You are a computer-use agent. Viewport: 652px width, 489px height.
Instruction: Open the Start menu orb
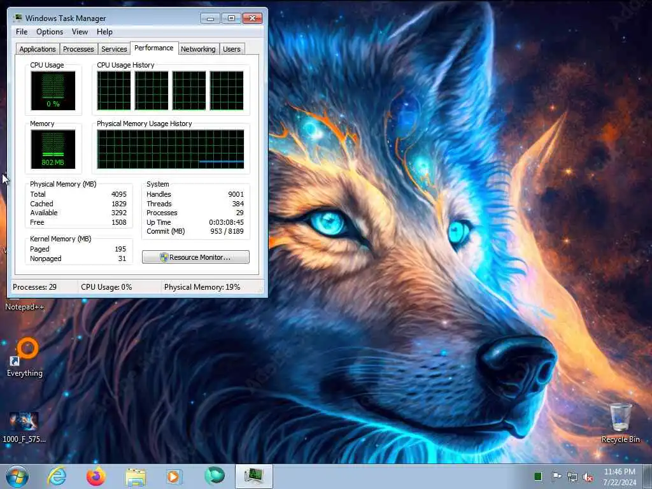(17, 476)
